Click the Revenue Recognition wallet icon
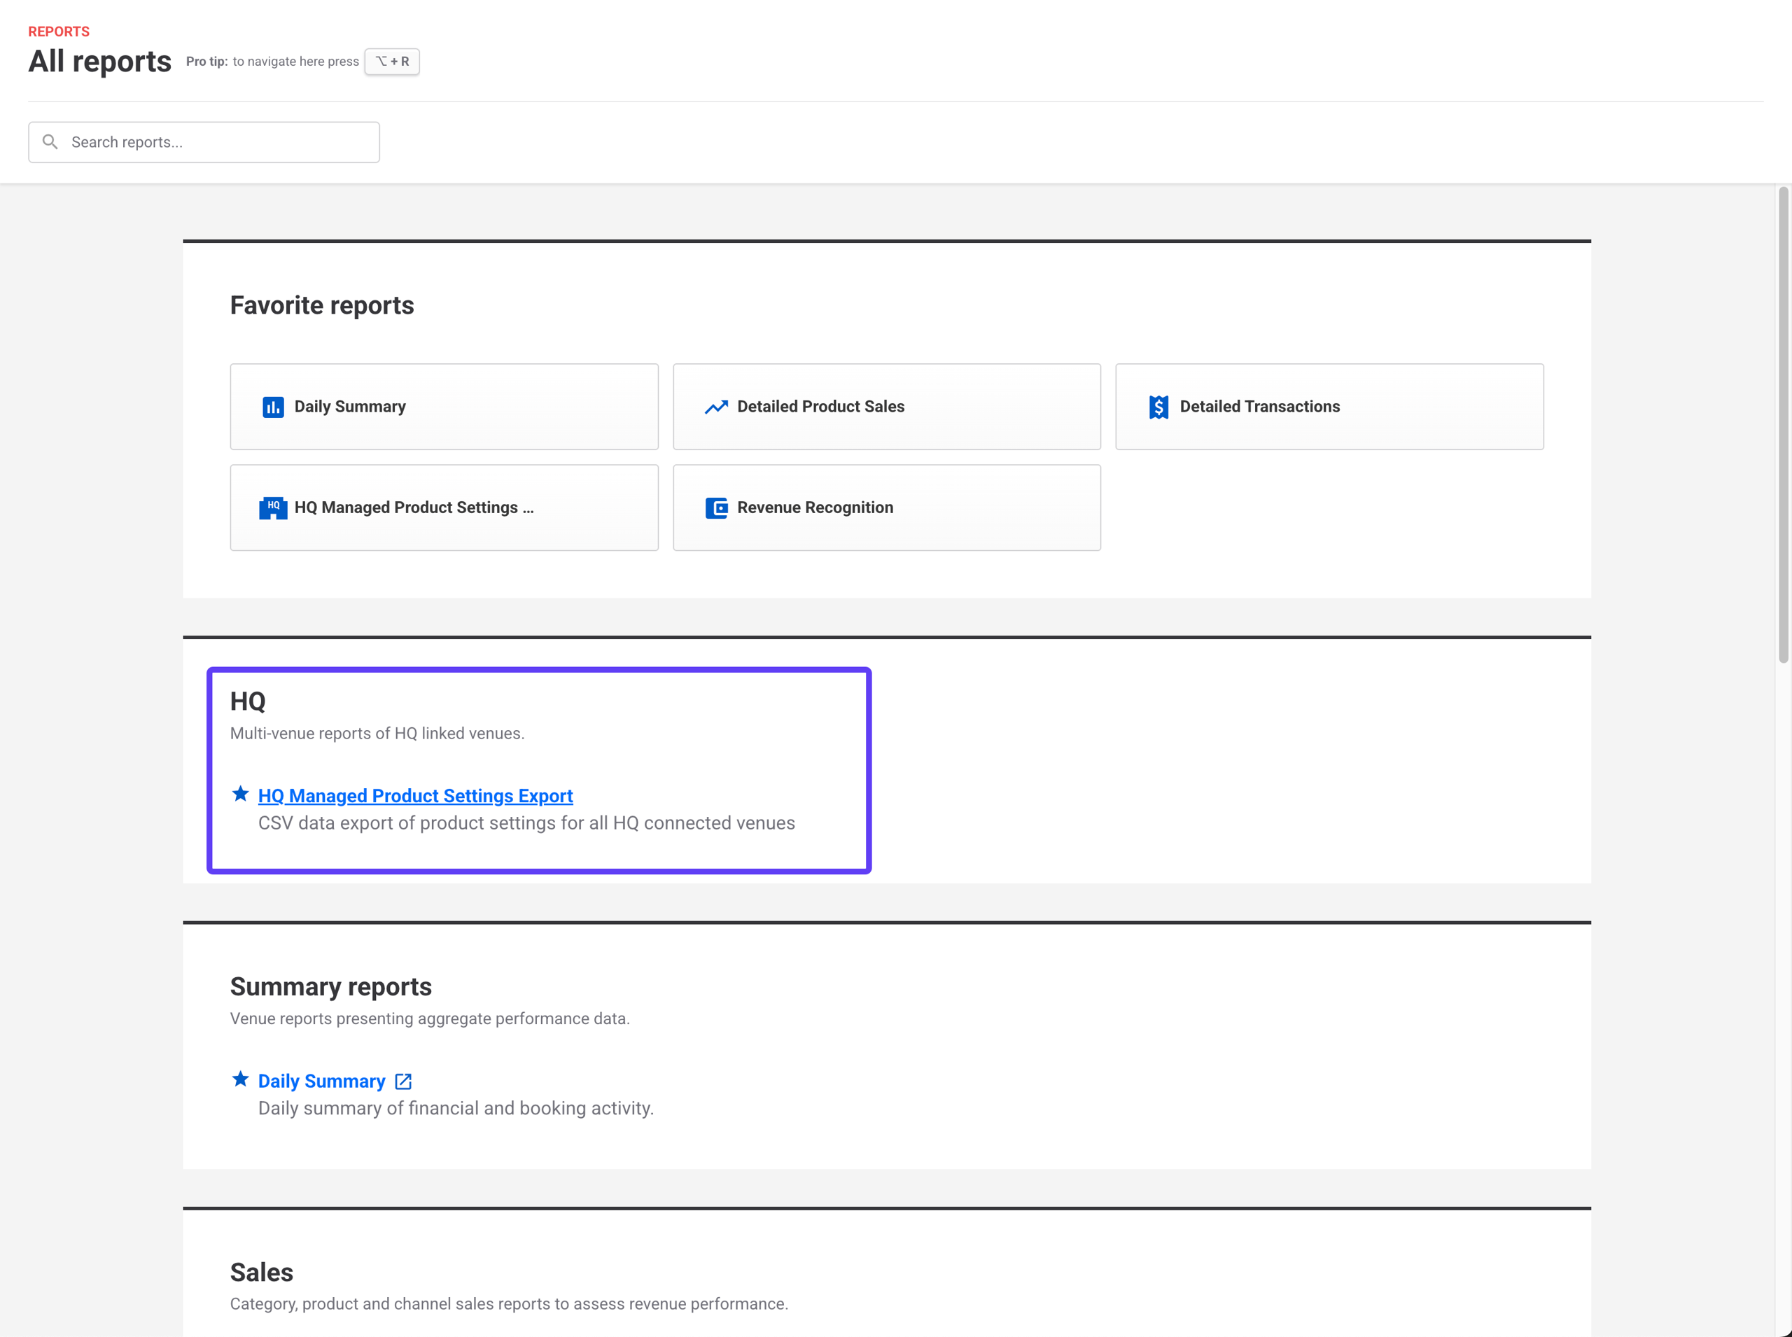 point(715,507)
